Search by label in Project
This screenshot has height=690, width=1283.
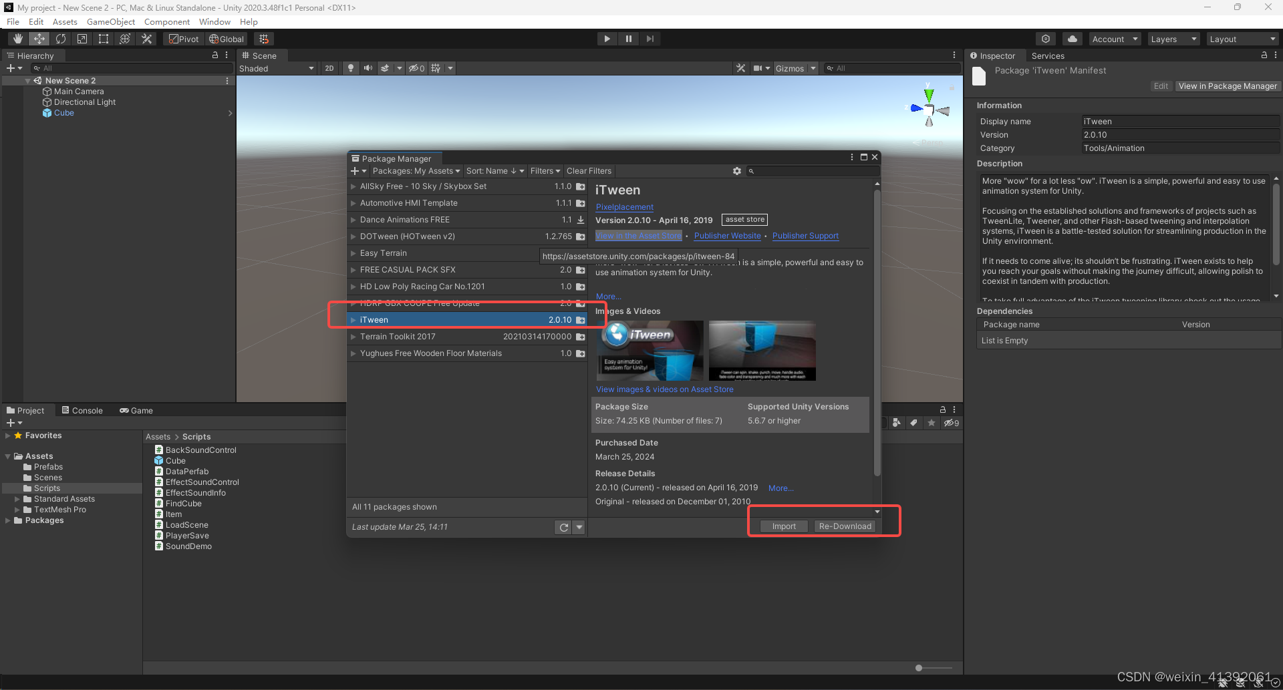click(913, 423)
